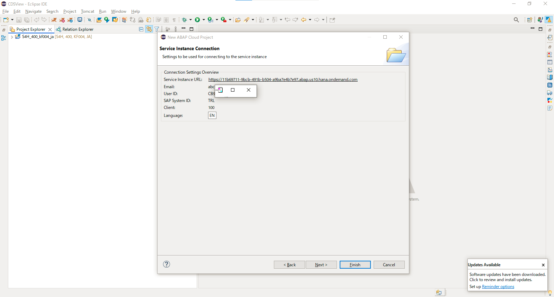
Task: Open the Service Instance URL link
Action: click(x=283, y=80)
